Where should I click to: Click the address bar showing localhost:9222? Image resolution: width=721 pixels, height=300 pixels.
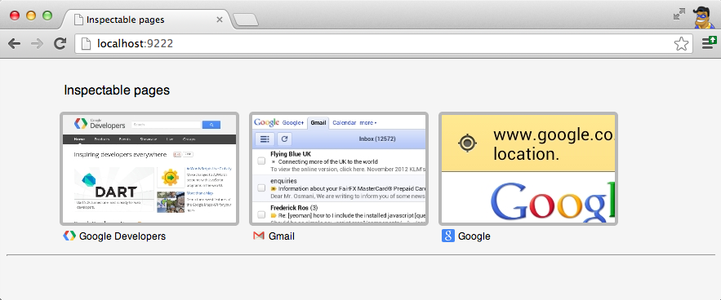(384, 44)
